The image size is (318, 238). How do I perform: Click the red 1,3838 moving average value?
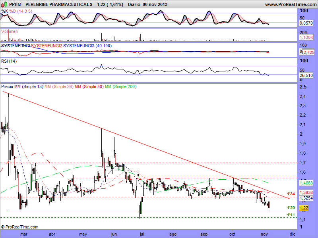tap(306, 192)
